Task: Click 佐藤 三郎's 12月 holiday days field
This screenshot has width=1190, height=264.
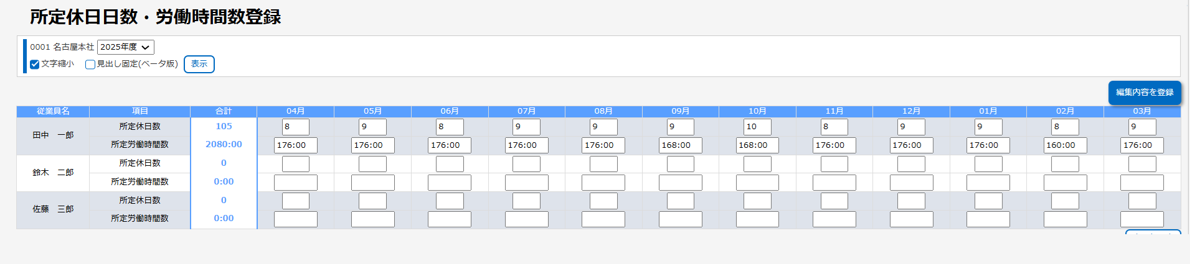Action: (x=911, y=201)
